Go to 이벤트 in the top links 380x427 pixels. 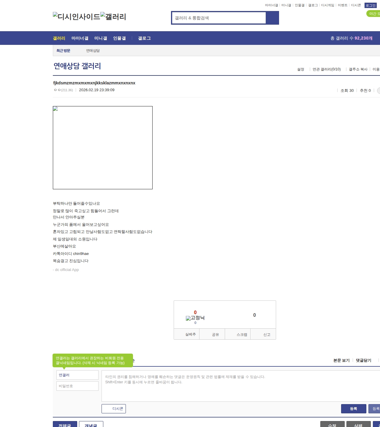click(x=343, y=5)
